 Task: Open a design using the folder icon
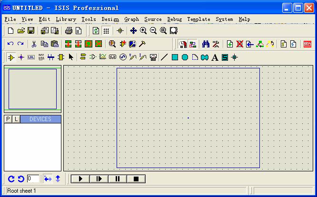21,31
